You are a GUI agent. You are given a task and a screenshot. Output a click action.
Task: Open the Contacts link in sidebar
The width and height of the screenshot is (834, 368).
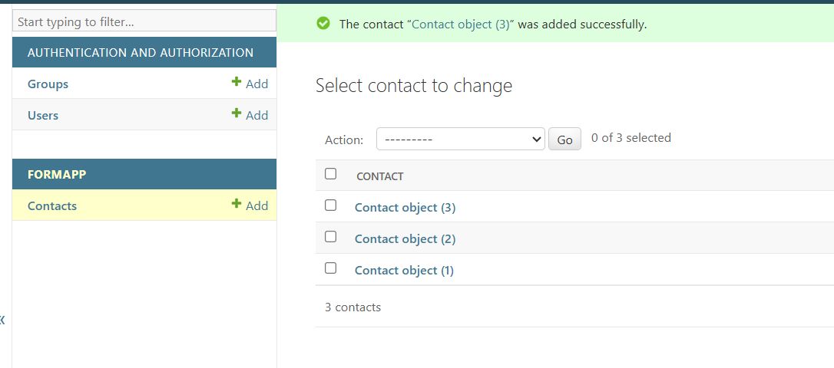click(x=52, y=205)
